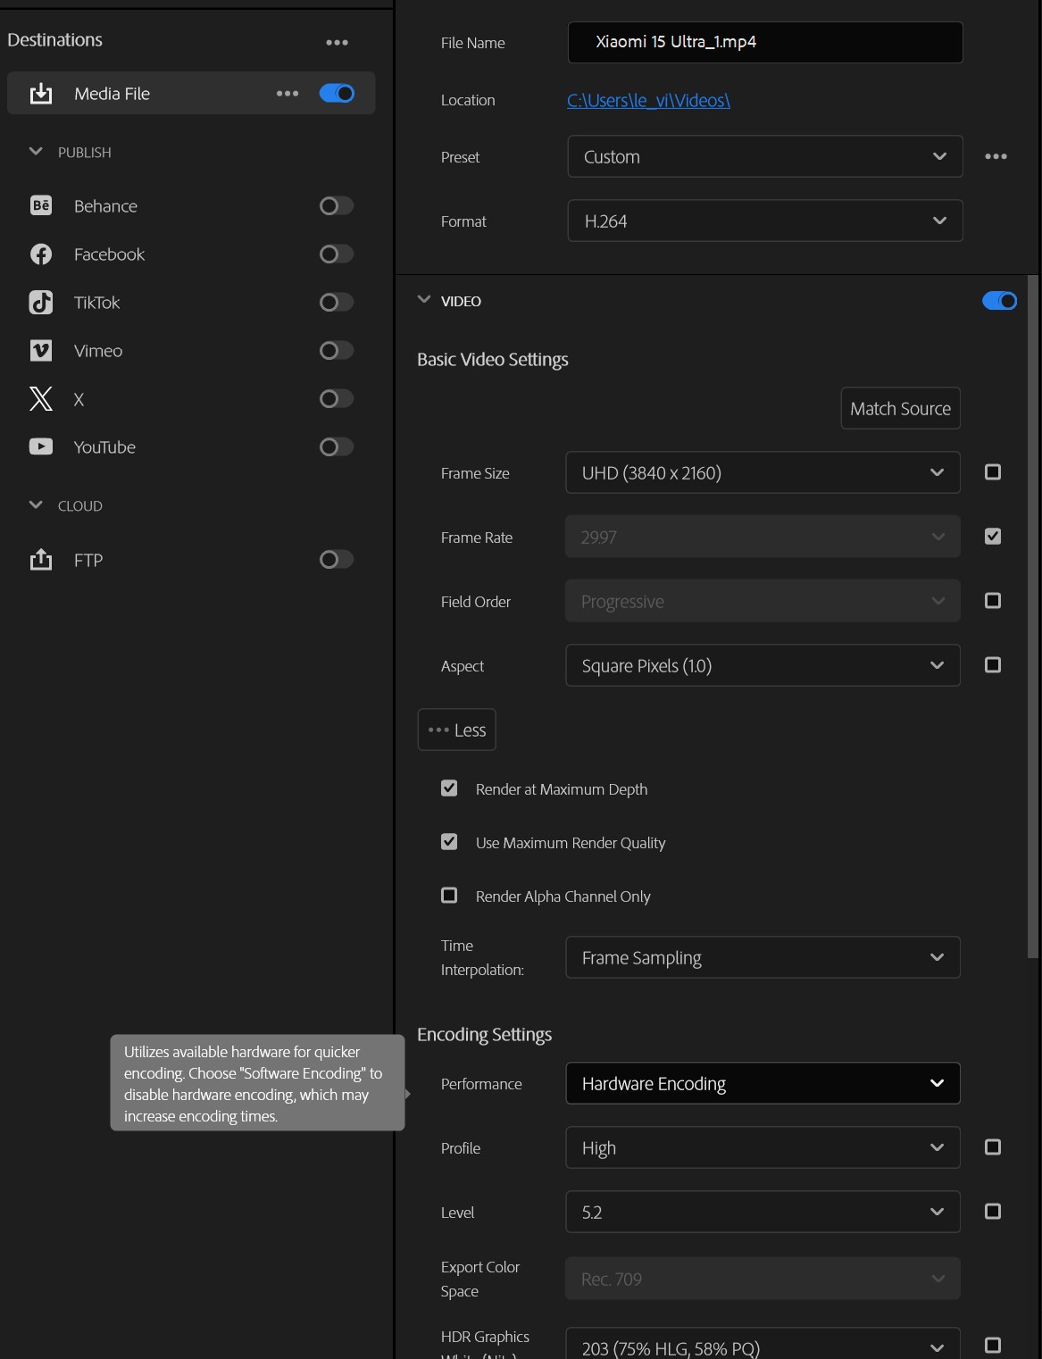Disable the Media File destination toggle
This screenshot has width=1042, height=1359.
pyautogui.click(x=337, y=93)
